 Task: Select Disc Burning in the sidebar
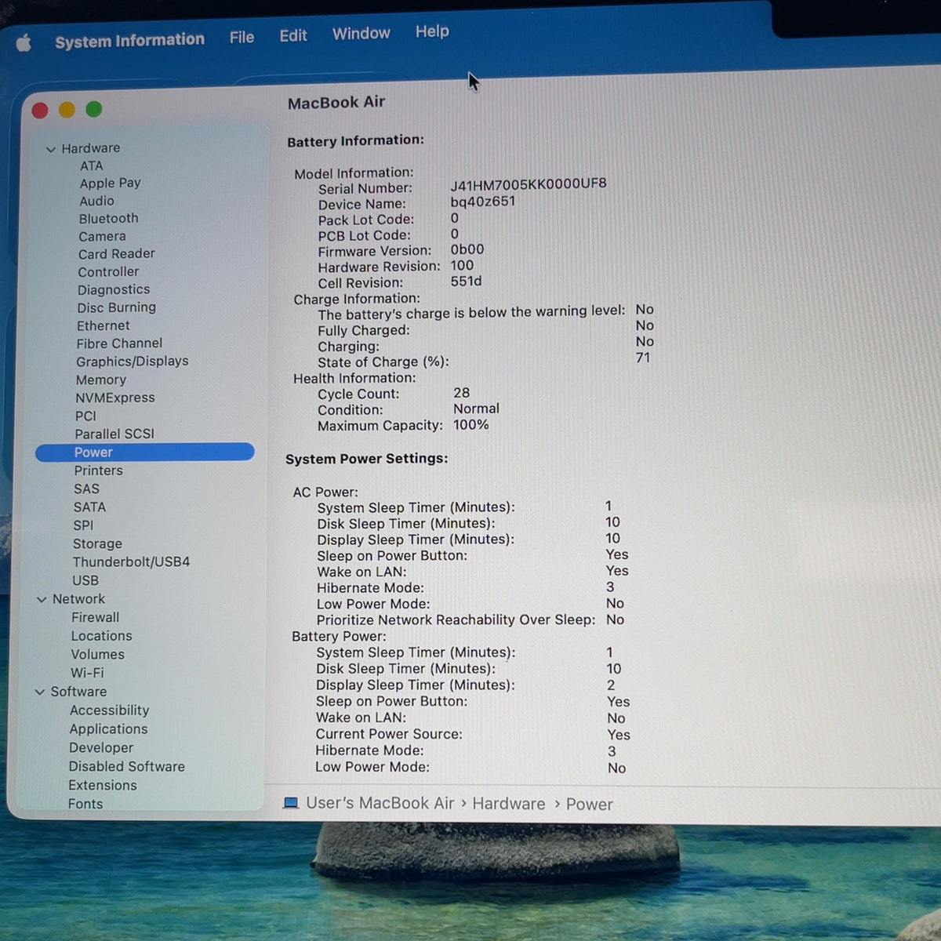[x=116, y=307]
